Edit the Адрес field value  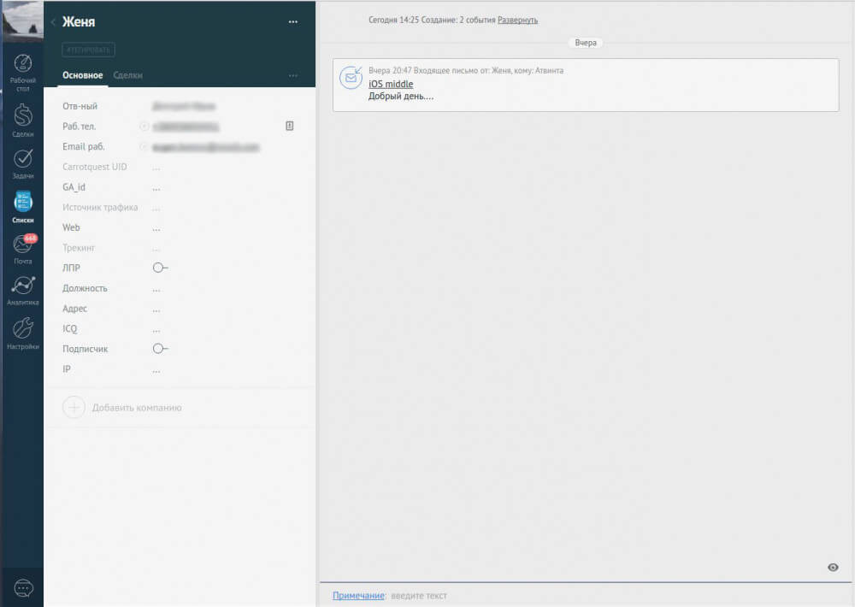pyautogui.click(x=156, y=309)
